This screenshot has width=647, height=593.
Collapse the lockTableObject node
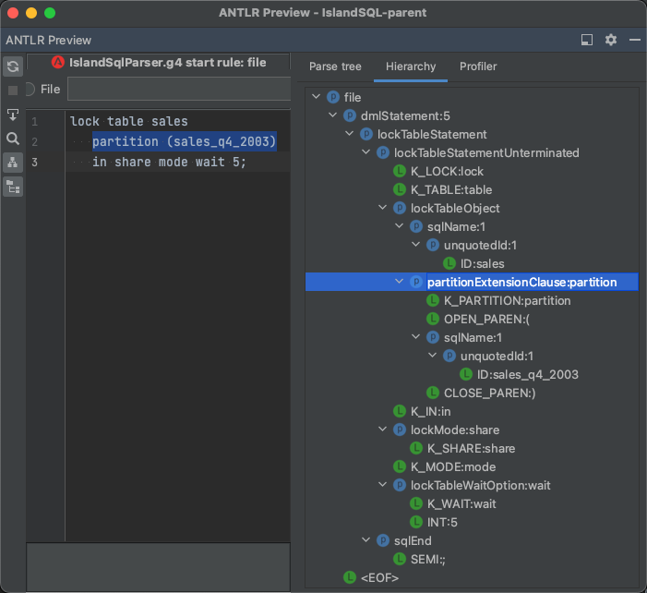coord(382,208)
